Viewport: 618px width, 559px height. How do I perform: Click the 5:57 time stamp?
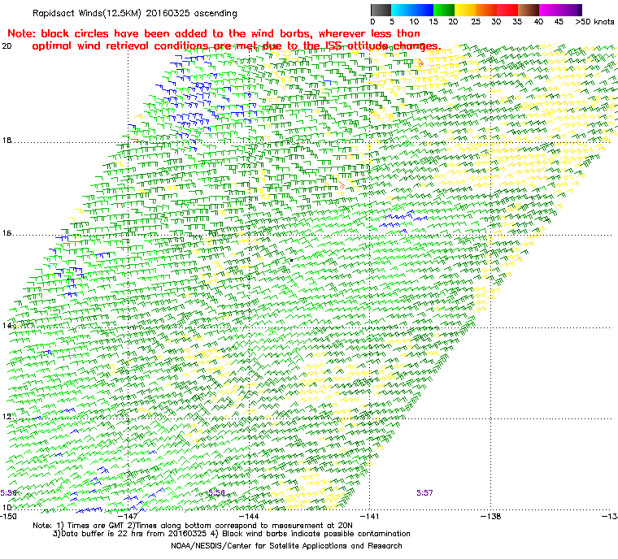[x=424, y=493]
